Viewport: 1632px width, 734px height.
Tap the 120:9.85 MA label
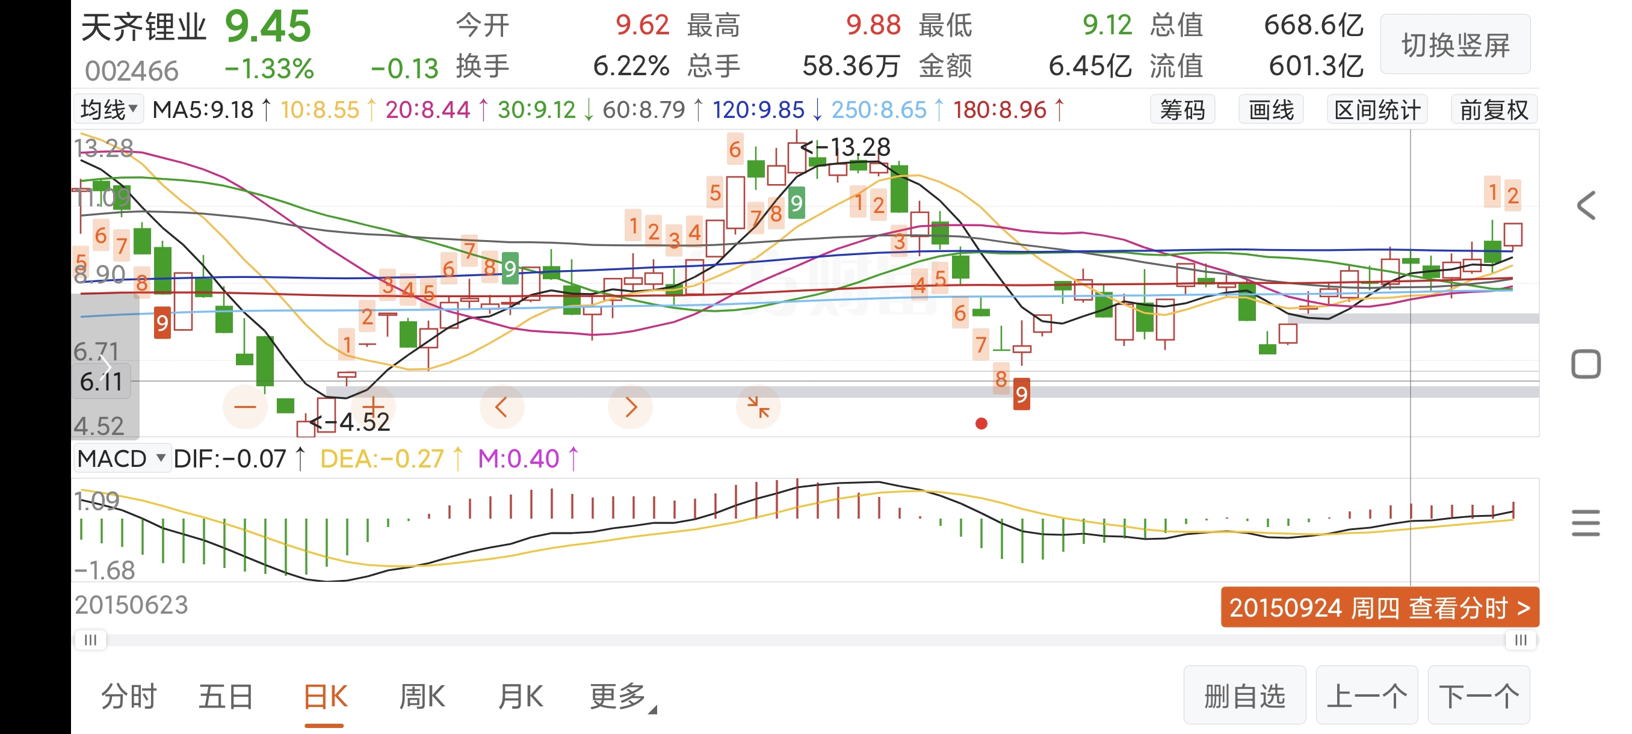click(767, 110)
